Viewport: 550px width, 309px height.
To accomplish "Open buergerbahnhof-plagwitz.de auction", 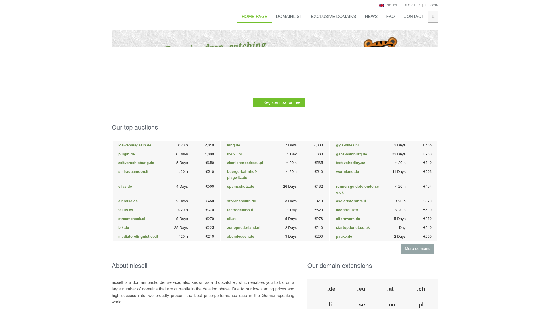I will [242, 175].
